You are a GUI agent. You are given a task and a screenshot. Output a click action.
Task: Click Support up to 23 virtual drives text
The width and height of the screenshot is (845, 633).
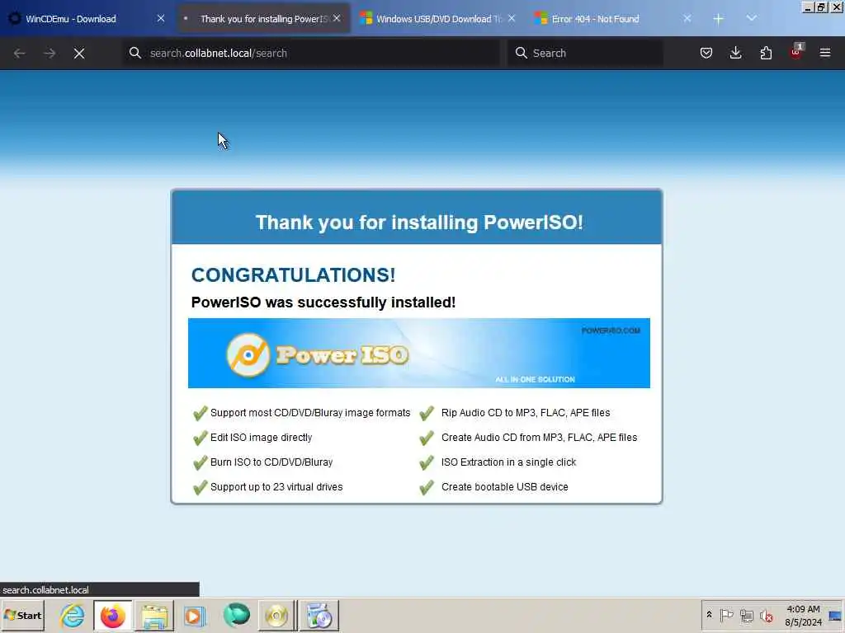point(276,487)
